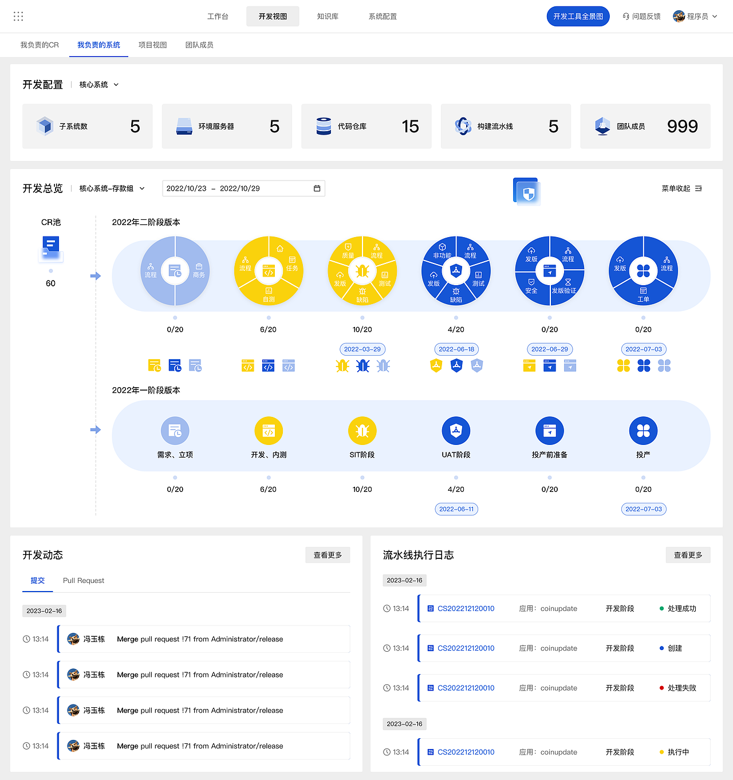
Task: Click the 商务 segment in light blue wheel
Action: click(x=199, y=271)
